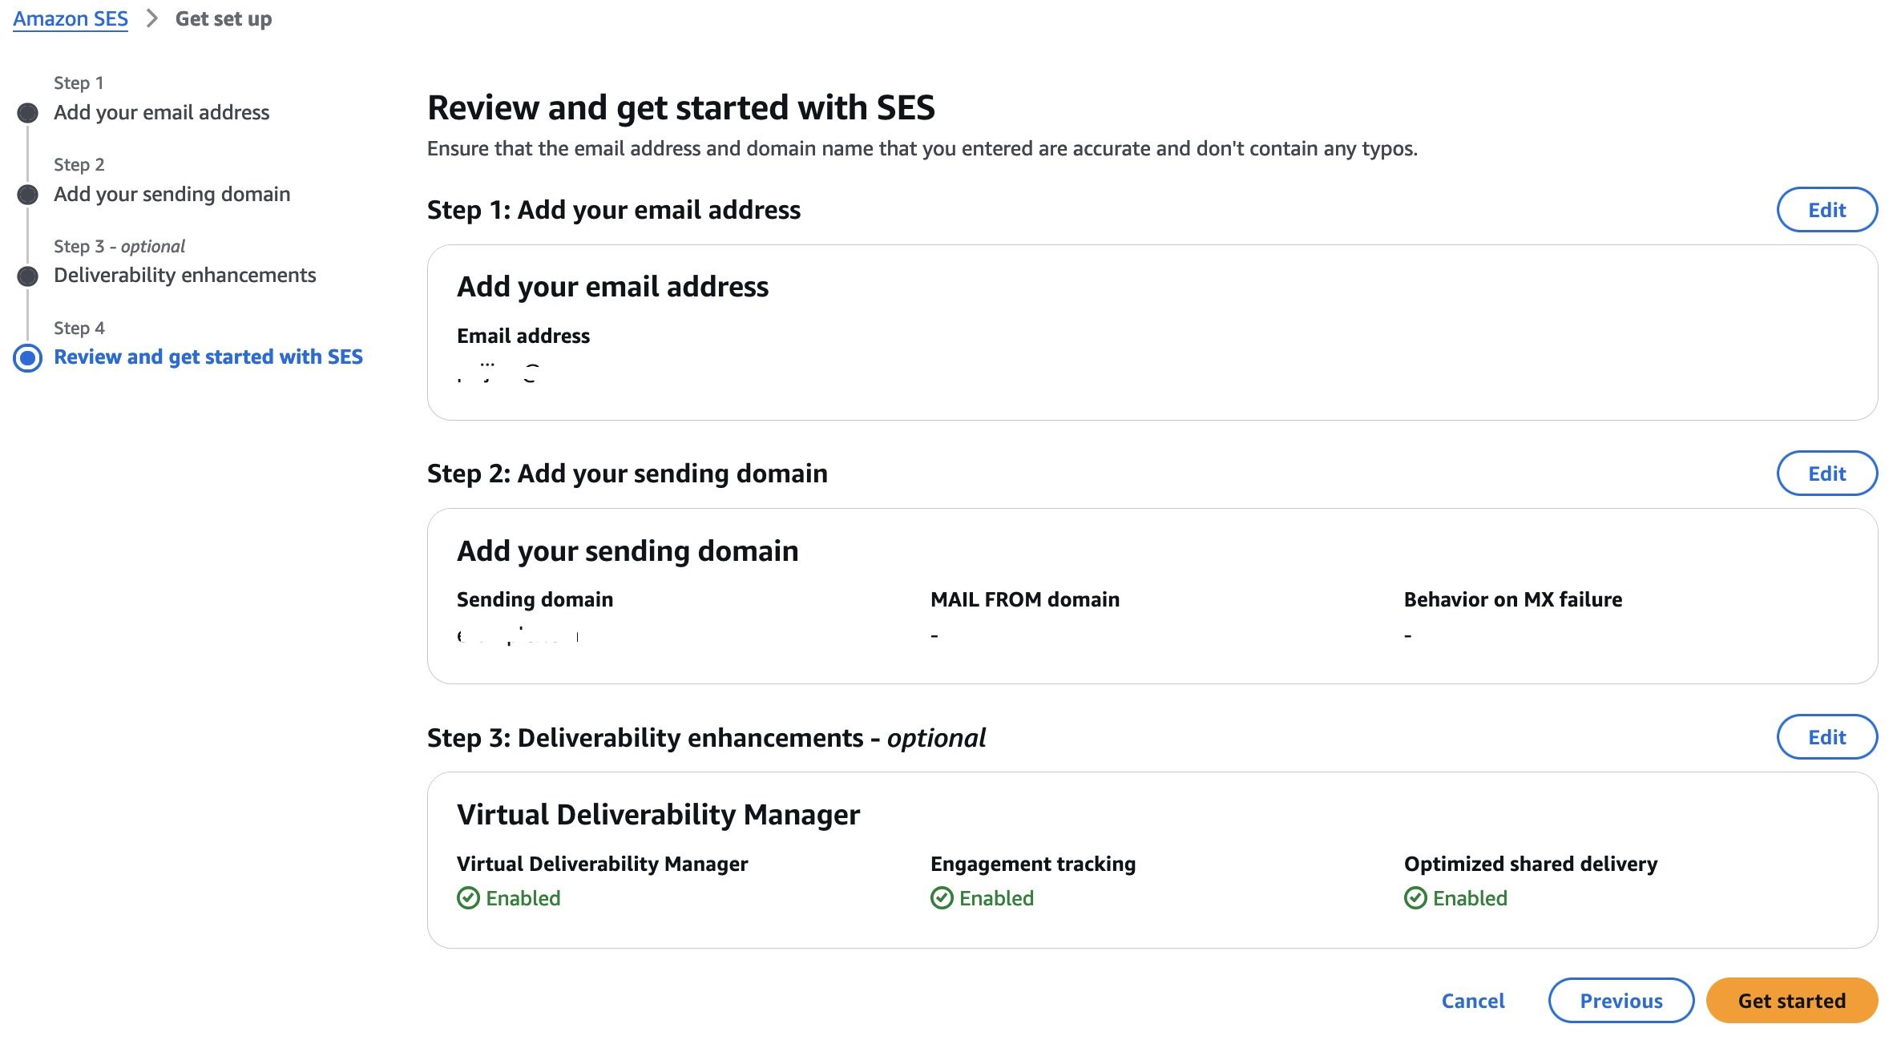
Task: Click the Get started button
Action: 1792,1001
